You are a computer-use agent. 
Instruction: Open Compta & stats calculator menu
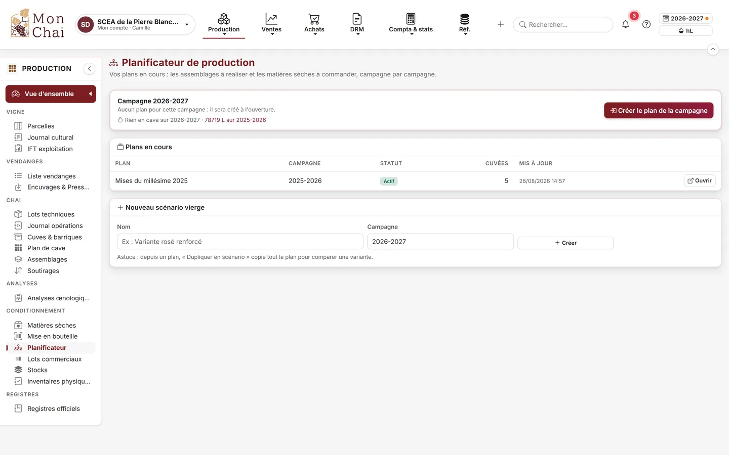(x=411, y=24)
